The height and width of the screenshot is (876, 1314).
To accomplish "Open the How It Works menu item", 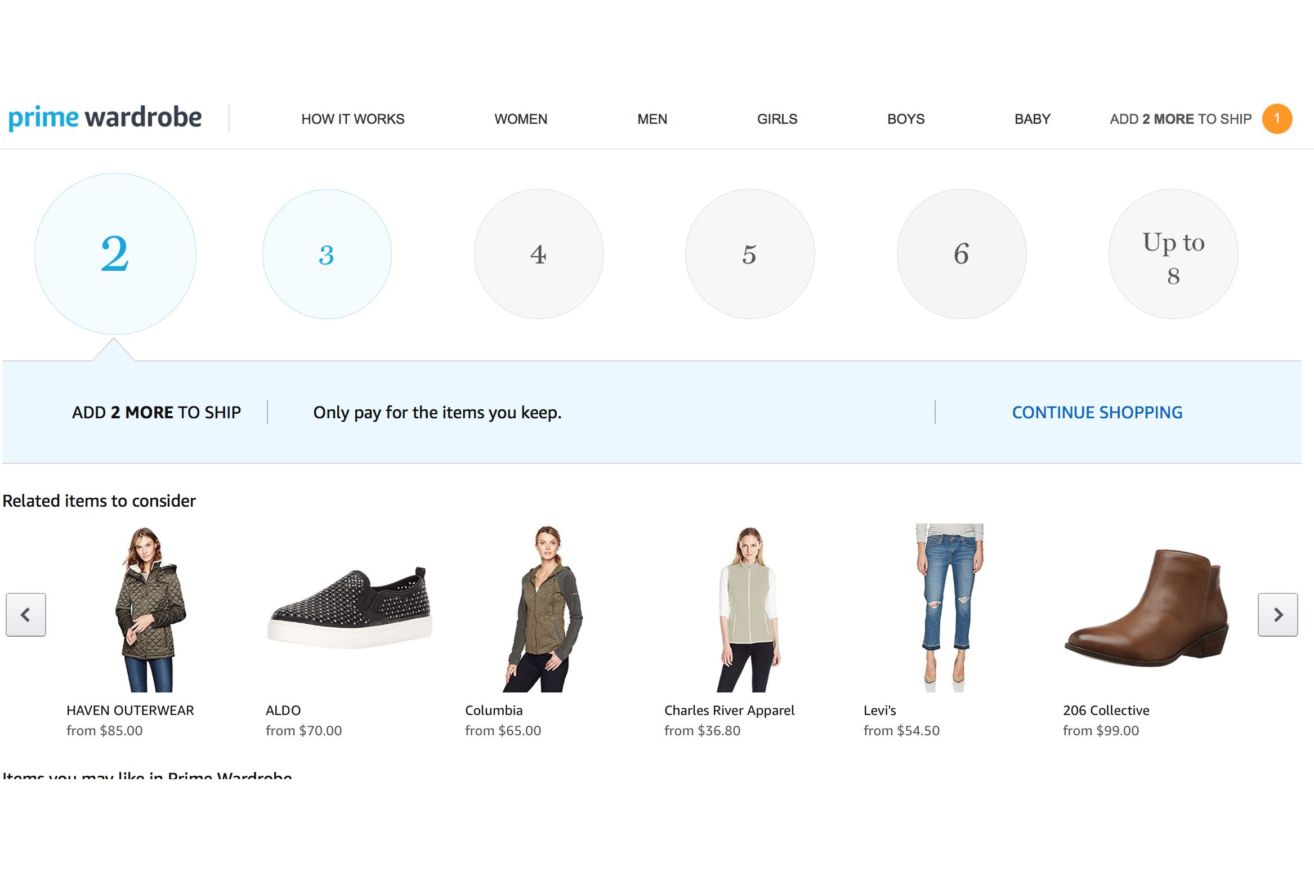I will coord(353,119).
